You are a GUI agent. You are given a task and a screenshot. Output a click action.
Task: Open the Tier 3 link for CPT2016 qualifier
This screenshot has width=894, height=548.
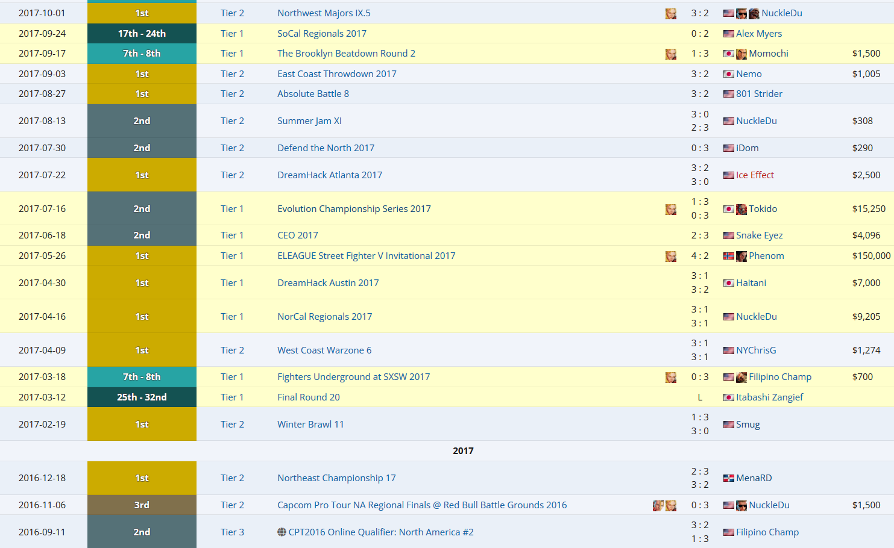click(232, 532)
